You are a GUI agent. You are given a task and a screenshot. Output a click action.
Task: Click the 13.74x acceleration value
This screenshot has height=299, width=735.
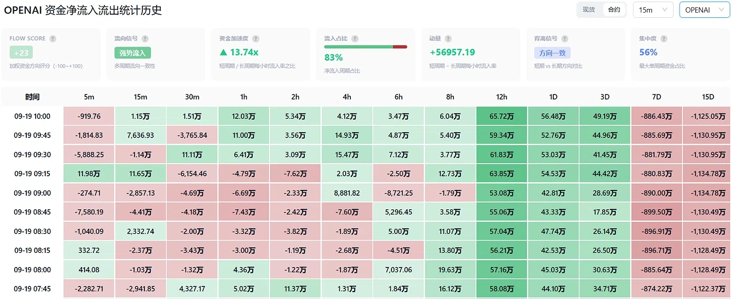pos(239,52)
